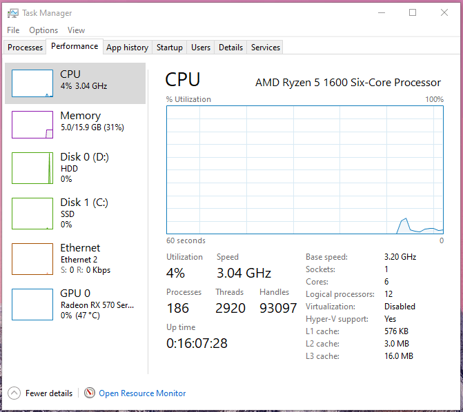
Task: Click the Fewer details chevron icon
Action: pyautogui.click(x=14, y=393)
